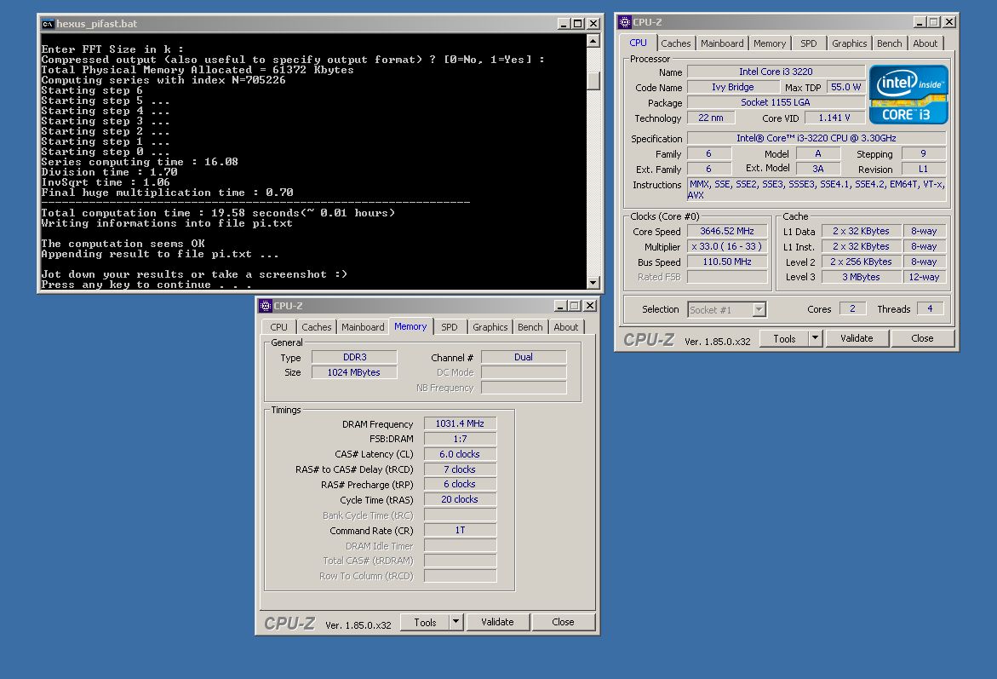Click Validate button in CPU window
The height and width of the screenshot is (679, 997).
coord(857,338)
